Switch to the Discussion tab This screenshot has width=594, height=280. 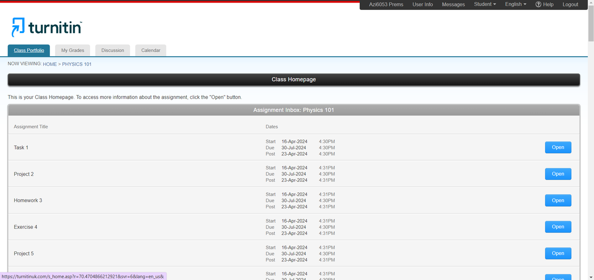(113, 50)
